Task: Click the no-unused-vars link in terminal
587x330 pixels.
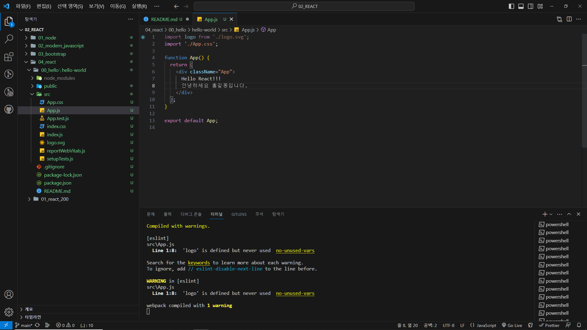Action: (295, 251)
